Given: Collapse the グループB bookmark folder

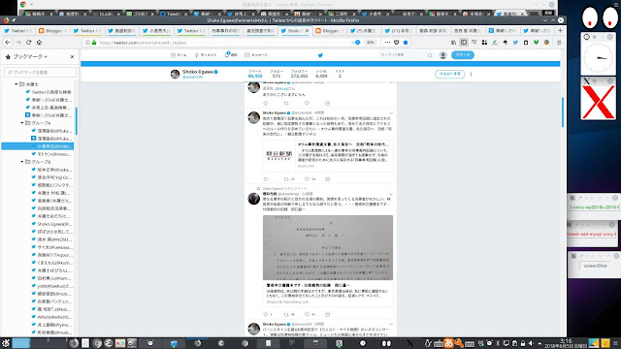Looking at the screenshot, I should (21, 162).
